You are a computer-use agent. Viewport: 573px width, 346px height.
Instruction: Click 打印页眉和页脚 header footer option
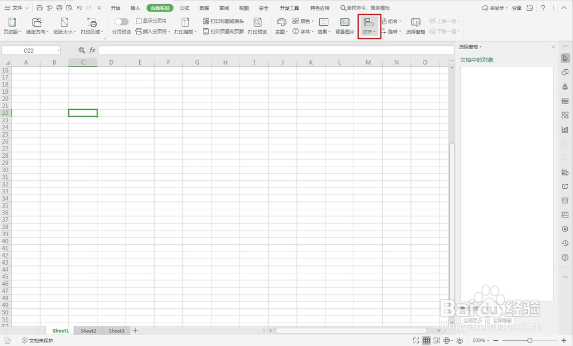223,31
